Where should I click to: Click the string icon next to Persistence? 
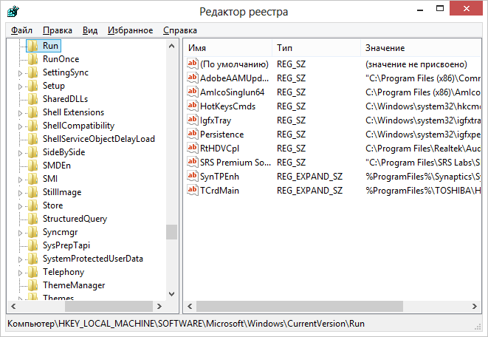193,134
